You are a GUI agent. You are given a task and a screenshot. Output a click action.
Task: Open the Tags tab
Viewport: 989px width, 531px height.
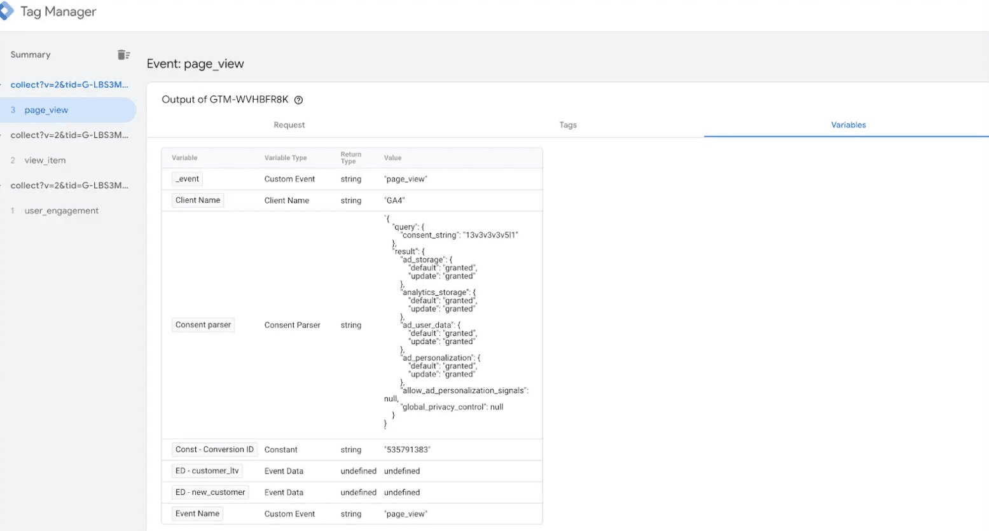click(568, 125)
